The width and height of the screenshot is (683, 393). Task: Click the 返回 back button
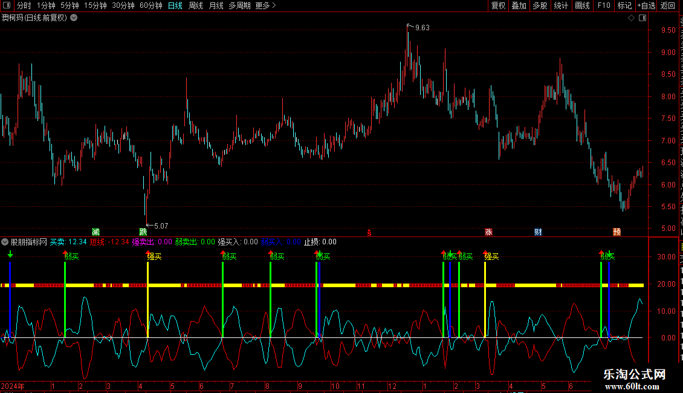(x=668, y=5)
